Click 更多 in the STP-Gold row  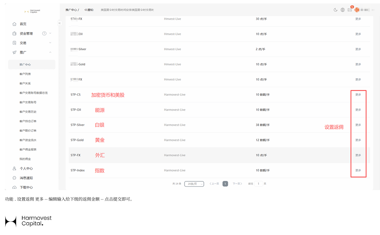(x=358, y=140)
